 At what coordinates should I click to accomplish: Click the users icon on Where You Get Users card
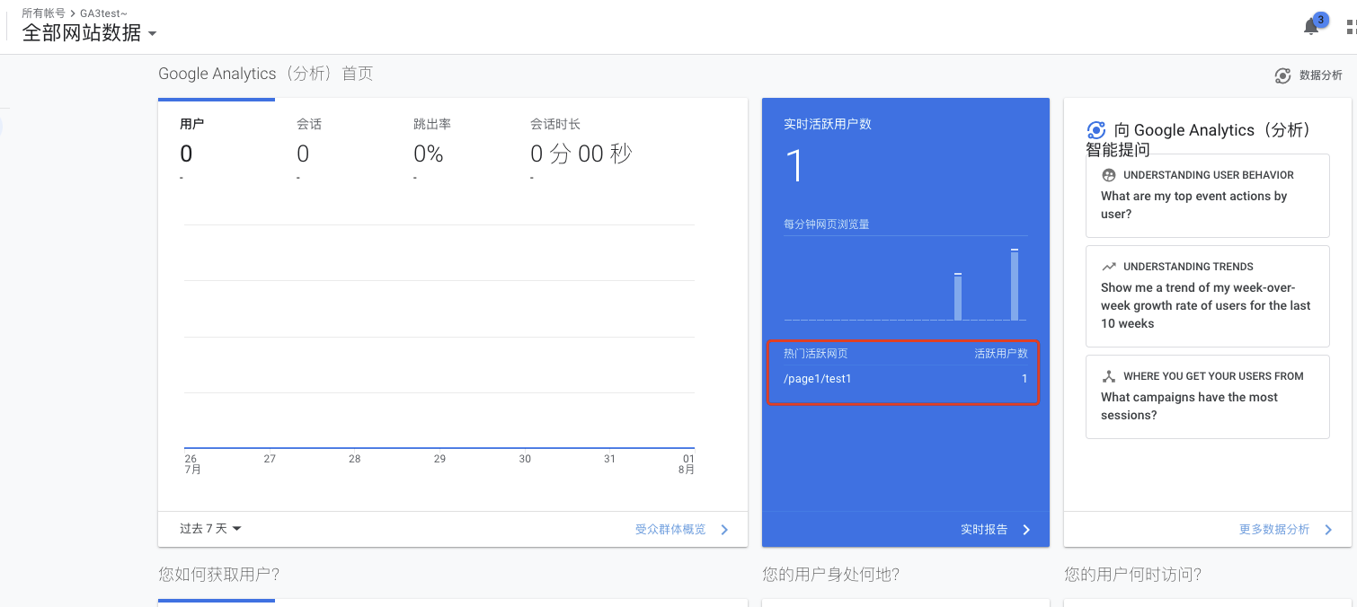click(x=1108, y=375)
